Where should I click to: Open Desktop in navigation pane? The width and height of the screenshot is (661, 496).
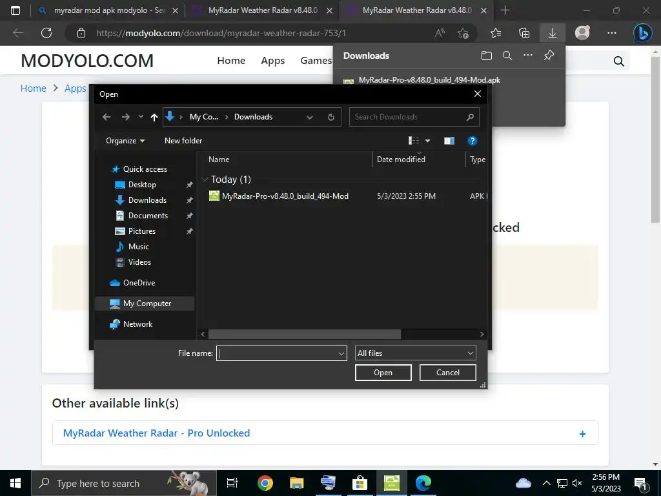pyautogui.click(x=142, y=185)
